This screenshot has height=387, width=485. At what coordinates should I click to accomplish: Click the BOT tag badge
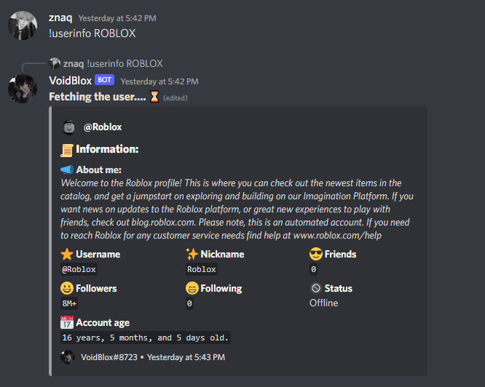(x=104, y=81)
